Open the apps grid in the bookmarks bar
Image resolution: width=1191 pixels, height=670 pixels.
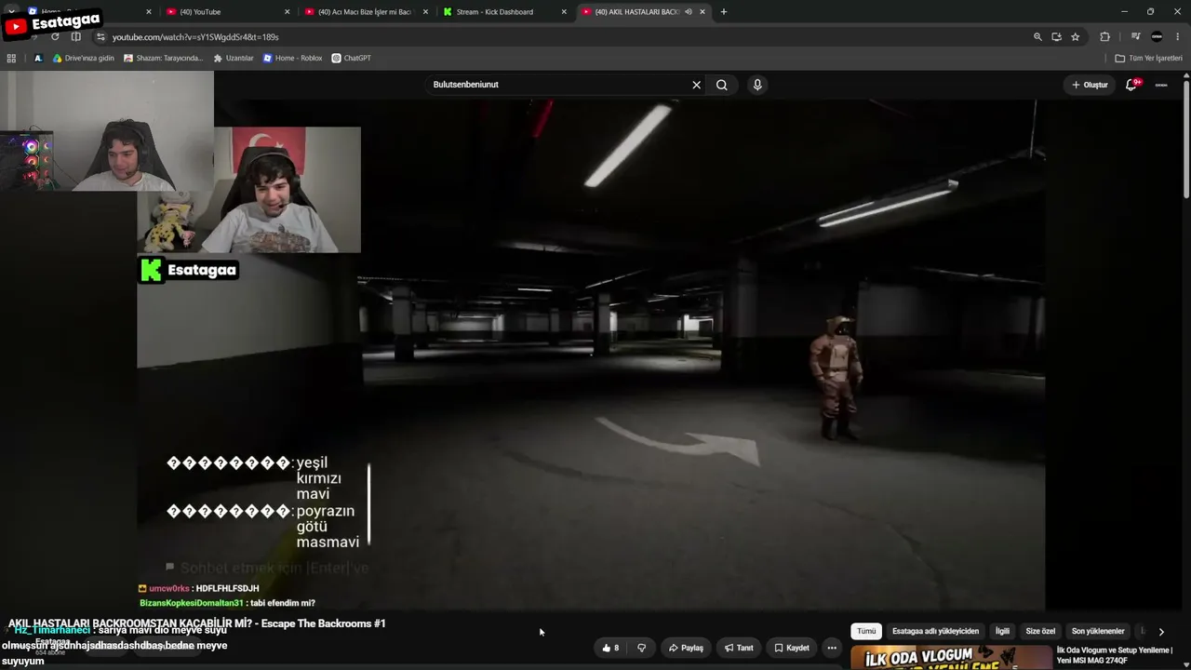(x=11, y=58)
